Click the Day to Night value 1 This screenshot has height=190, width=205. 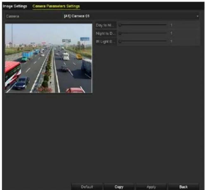(x=171, y=25)
